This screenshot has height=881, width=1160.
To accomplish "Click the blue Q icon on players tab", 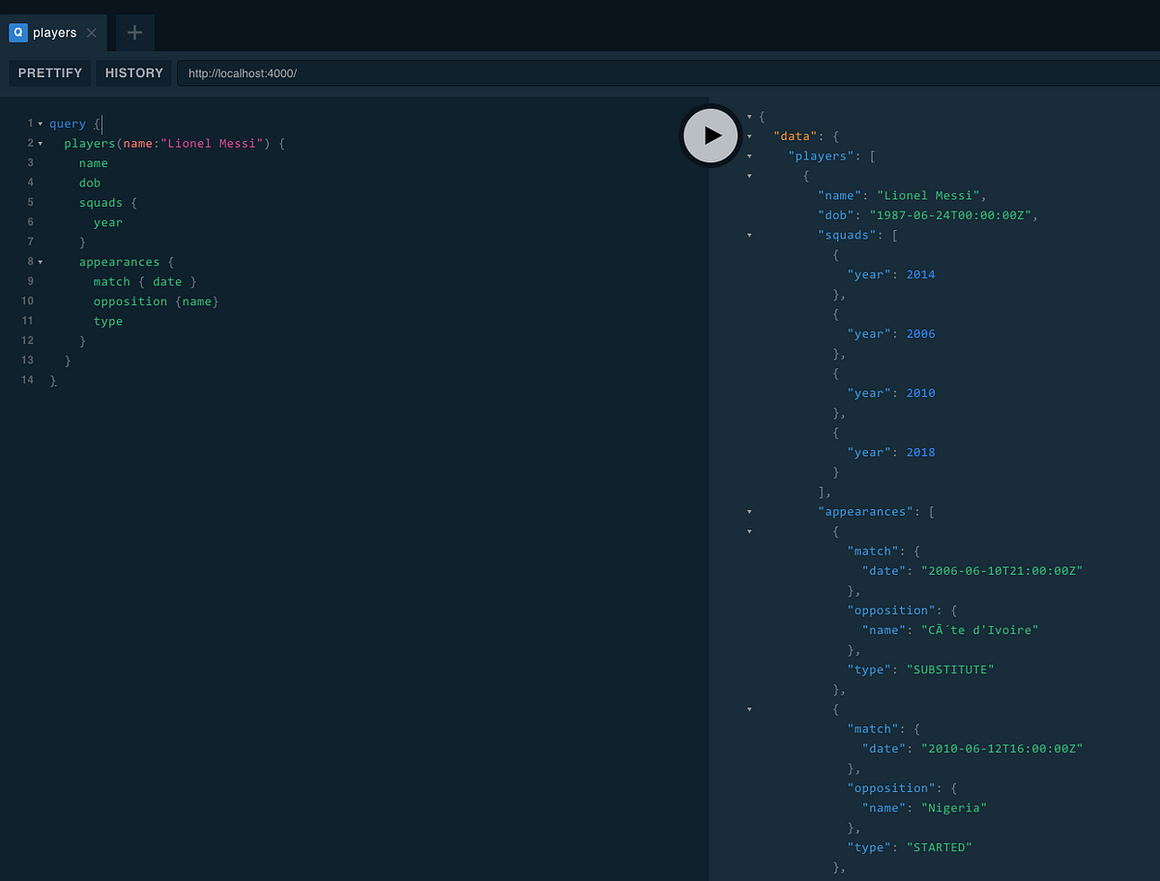I will (x=17, y=32).
